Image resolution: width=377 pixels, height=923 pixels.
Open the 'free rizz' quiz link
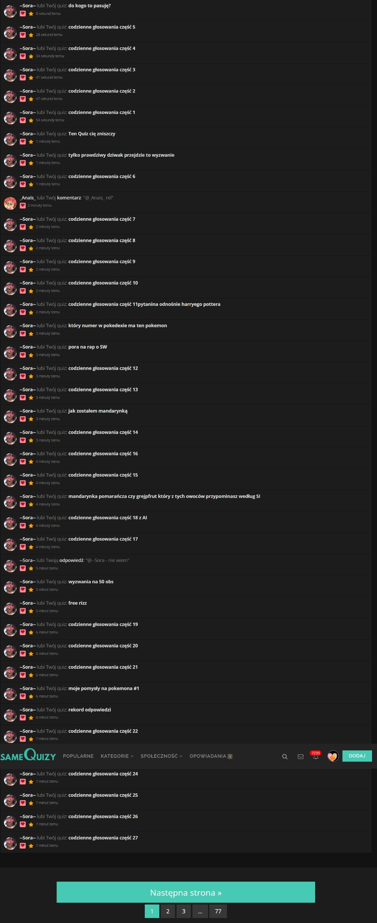click(77, 603)
